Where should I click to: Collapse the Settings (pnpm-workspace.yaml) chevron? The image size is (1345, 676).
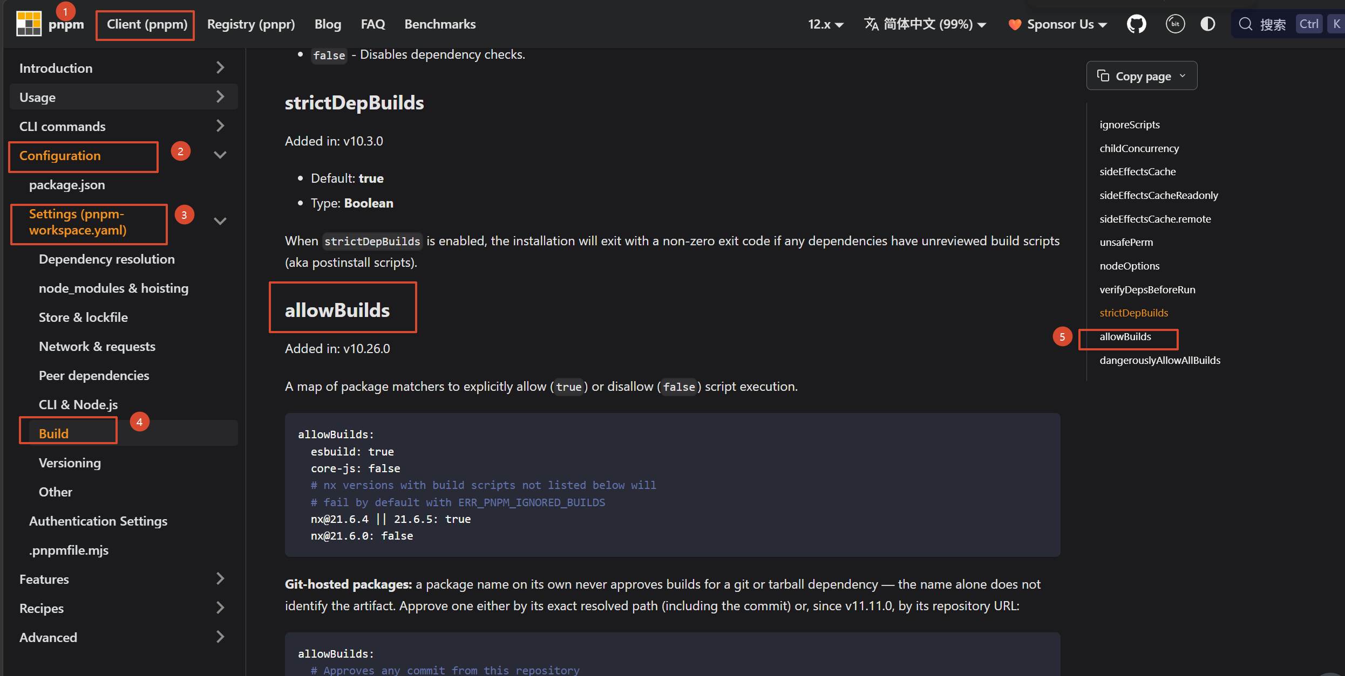point(220,222)
